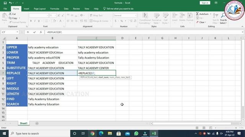This screenshot has width=245, height=137.
Task: Open Google Chrome from taskbar
Action: coord(92,134)
